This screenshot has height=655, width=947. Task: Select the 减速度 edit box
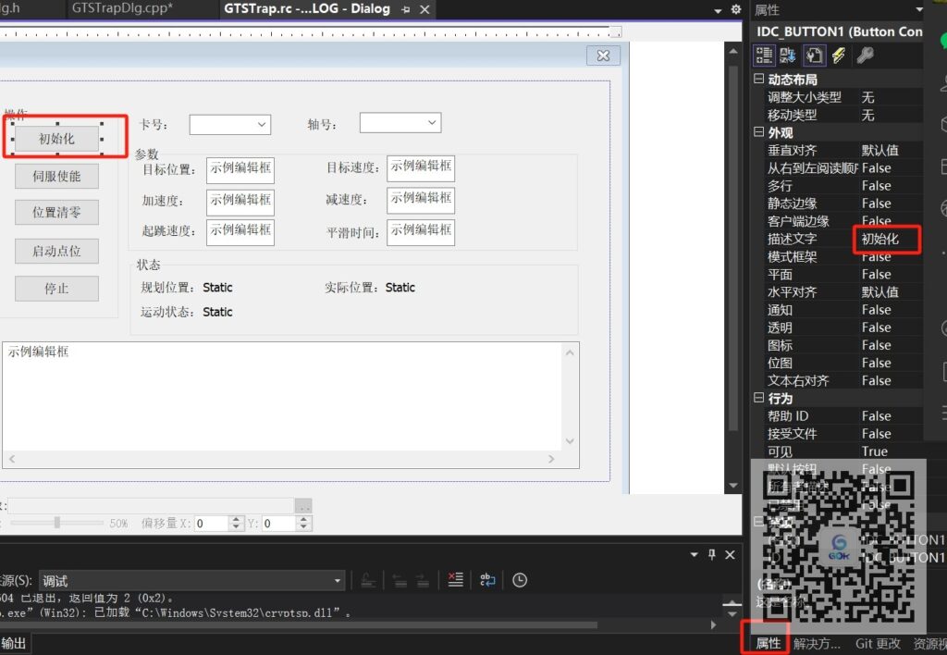pyautogui.click(x=421, y=201)
